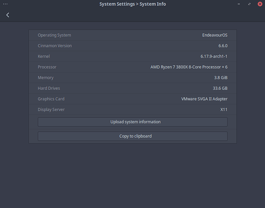Click the Hard Drives label
265x208 pixels.
pos(49,88)
